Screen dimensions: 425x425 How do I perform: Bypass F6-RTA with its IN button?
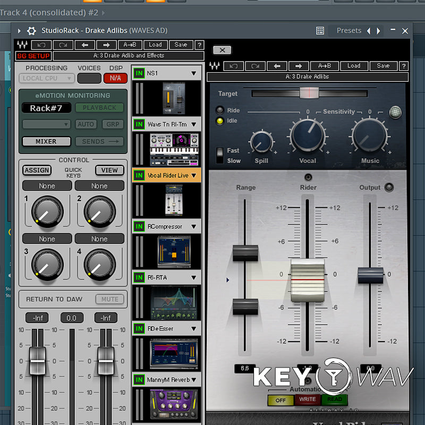point(139,277)
